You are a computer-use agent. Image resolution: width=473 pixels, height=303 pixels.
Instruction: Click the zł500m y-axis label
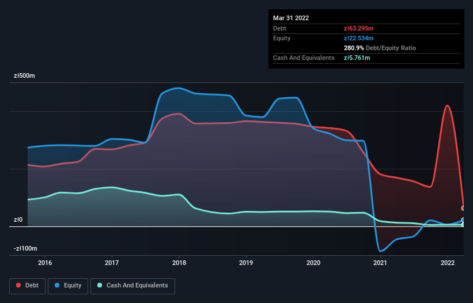click(x=24, y=75)
